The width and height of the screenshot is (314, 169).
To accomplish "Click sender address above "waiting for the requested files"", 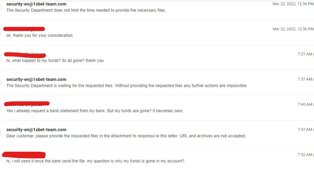I will pos(36,80).
